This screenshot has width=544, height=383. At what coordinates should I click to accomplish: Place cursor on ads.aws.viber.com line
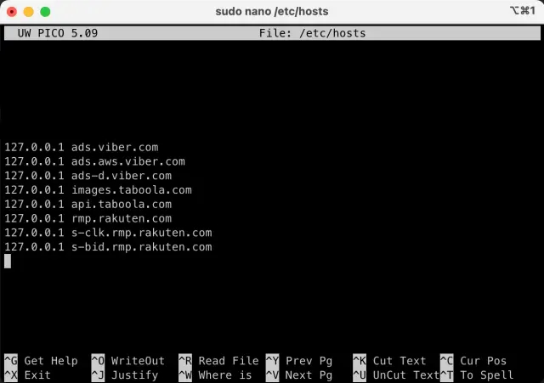[x=94, y=161]
